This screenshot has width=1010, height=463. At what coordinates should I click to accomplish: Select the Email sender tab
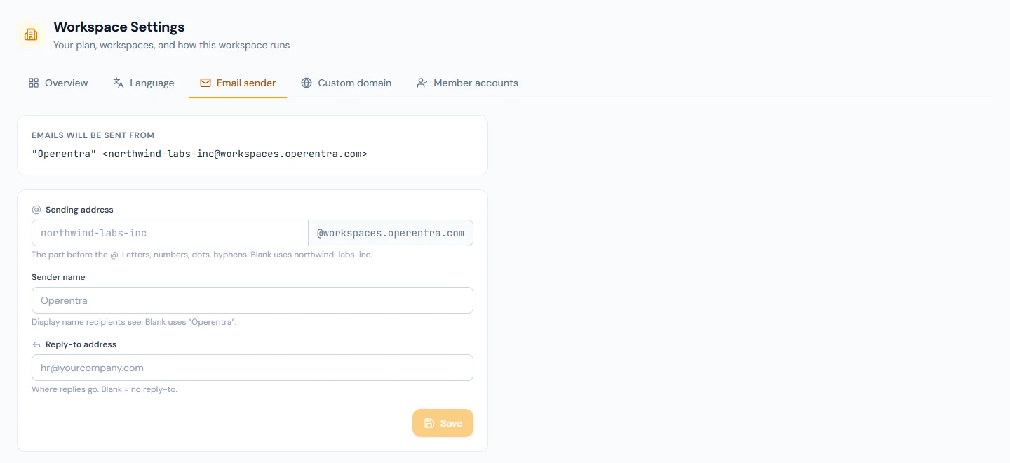coord(238,83)
